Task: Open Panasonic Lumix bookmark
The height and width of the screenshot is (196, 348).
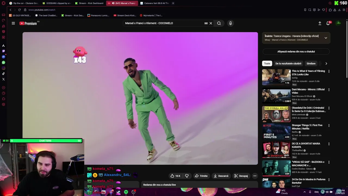Action: [x=98, y=16]
